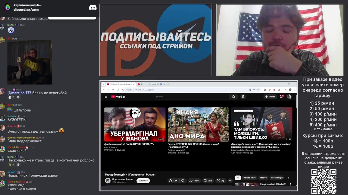Click the YouTube search input field
The height and width of the screenshot is (195, 348).
click(x=192, y=97)
